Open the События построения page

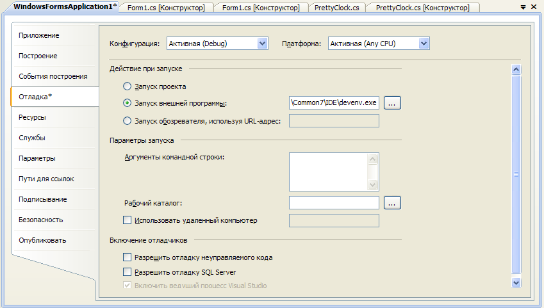(x=54, y=76)
